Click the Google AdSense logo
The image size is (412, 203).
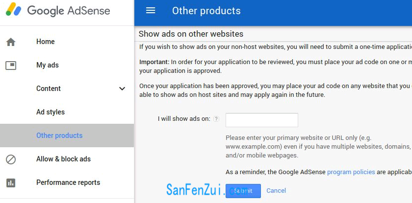[x=58, y=10]
